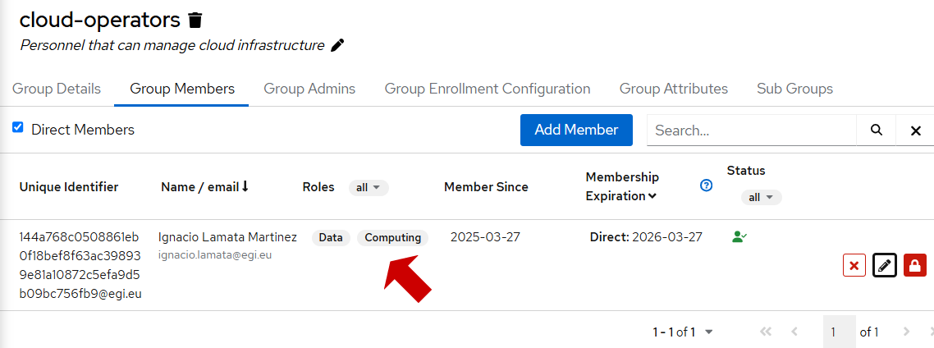Select the Group Members tab
This screenshot has height=348, width=934.
click(x=181, y=89)
